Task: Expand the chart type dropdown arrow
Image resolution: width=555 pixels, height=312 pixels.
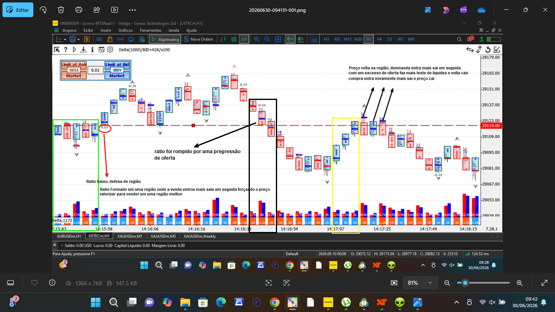Action: pyautogui.click(x=65, y=39)
